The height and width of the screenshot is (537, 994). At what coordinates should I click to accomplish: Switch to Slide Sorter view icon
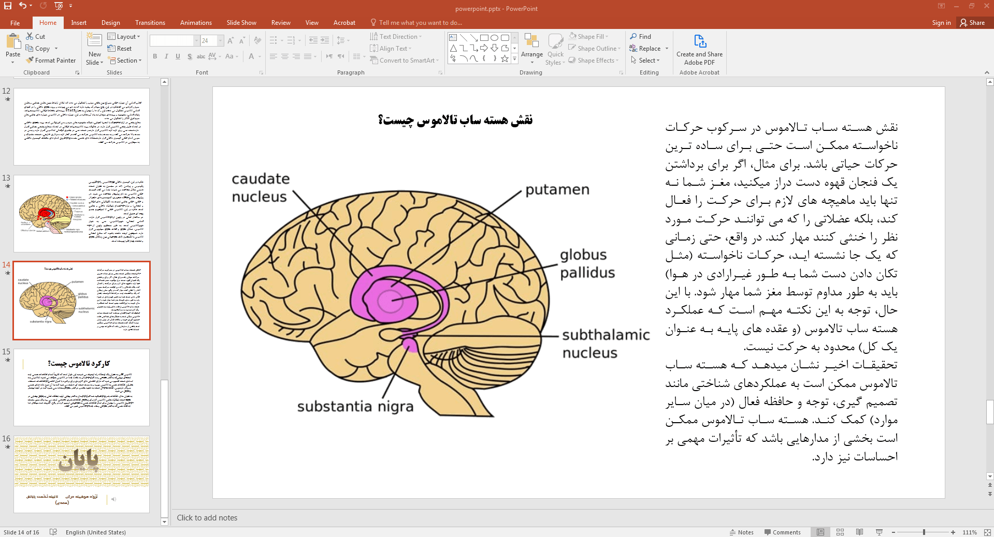(x=840, y=532)
